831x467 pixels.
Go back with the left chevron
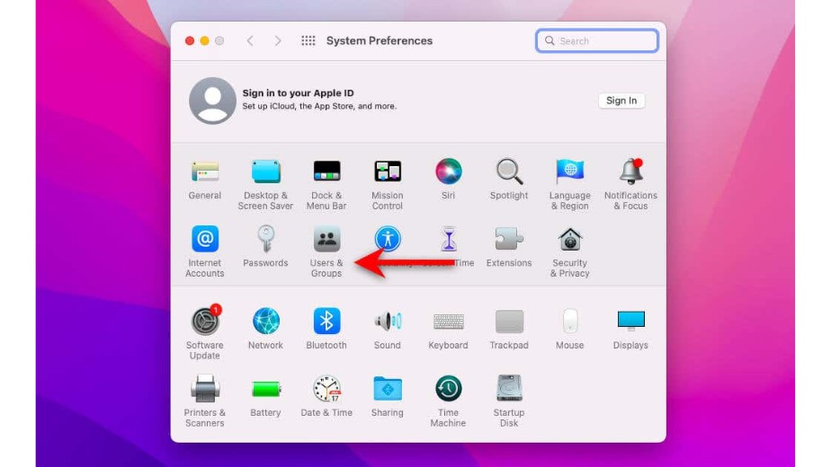pos(250,40)
